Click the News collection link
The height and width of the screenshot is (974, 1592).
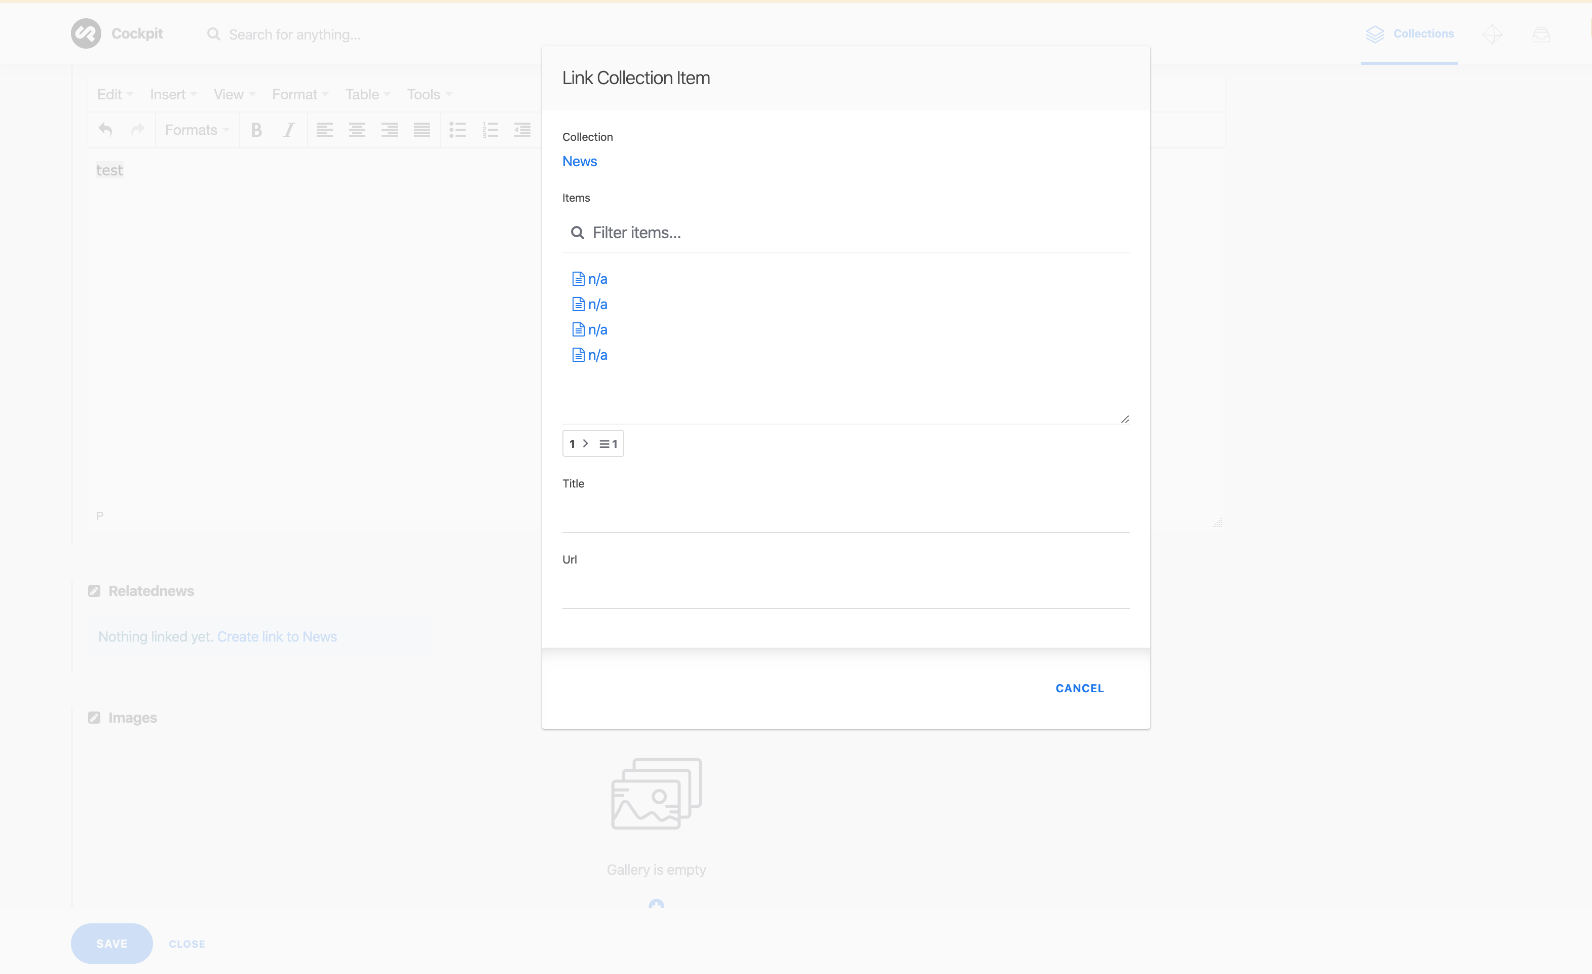[580, 162]
